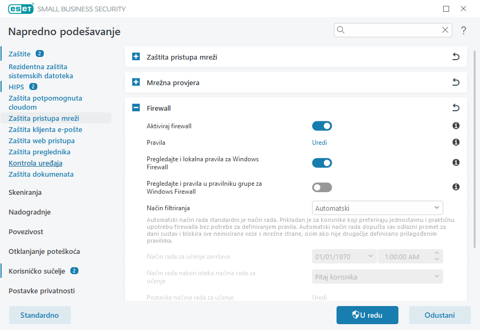Click info icon beside Pravila row
480x330 pixels.
coord(455,142)
